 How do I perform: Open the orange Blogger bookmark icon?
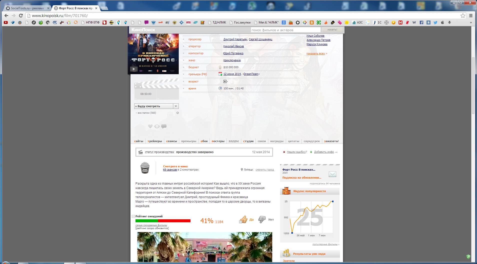pyautogui.click(x=312, y=22)
